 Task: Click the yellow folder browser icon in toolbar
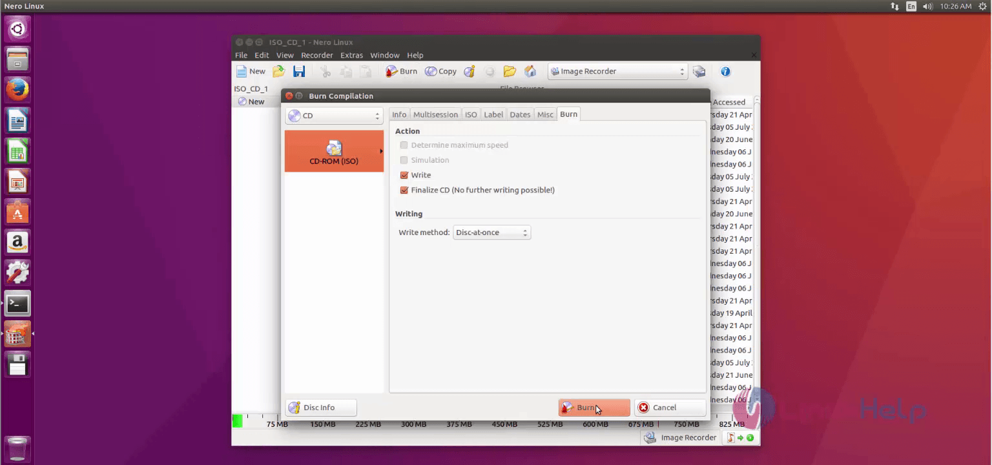[x=510, y=72]
